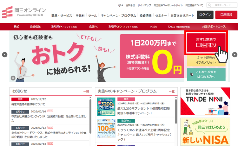Viewport: 238px width, 146px height.
Task: Click the 3,200円プレゼント campaign thumbnail
Action: (x=106, y=107)
